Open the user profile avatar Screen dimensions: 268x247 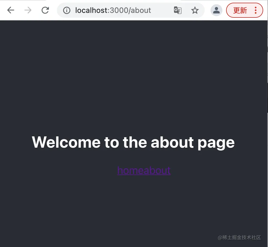click(216, 10)
